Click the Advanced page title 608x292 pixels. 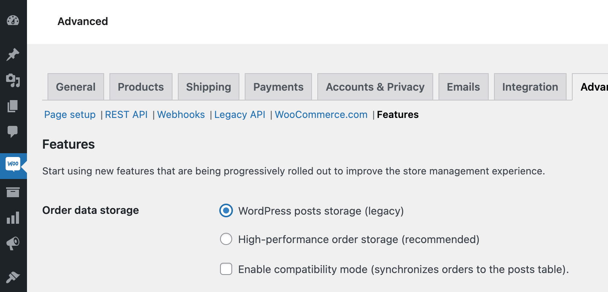point(83,21)
